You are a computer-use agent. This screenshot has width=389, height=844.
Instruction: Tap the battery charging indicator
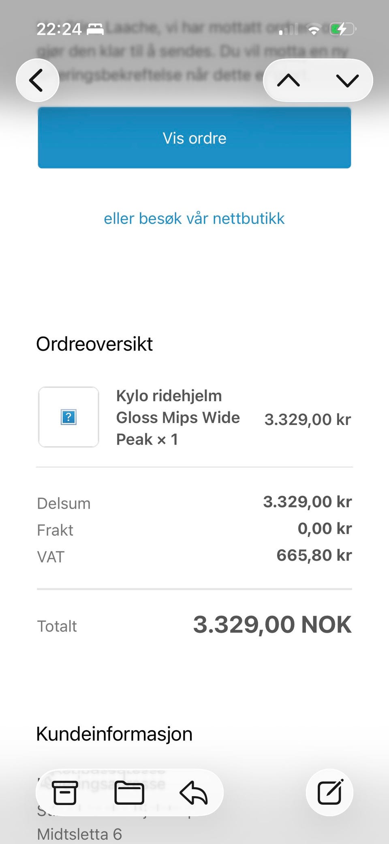343,29
